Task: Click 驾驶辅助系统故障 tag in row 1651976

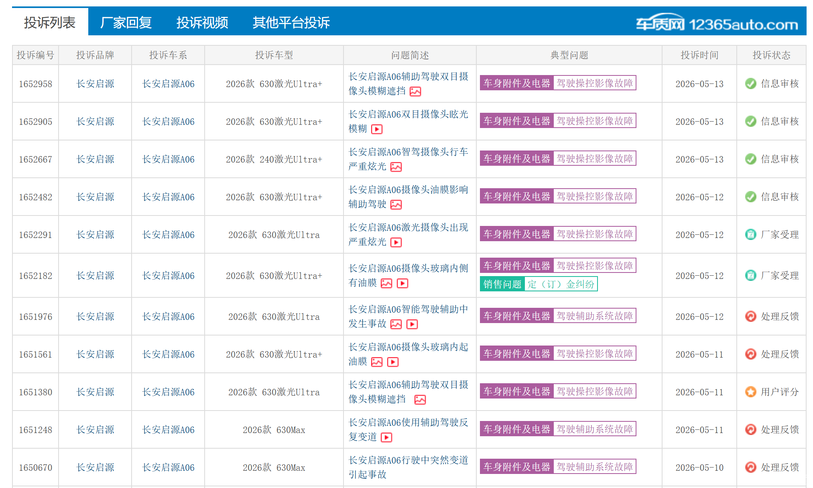Action: (x=595, y=316)
